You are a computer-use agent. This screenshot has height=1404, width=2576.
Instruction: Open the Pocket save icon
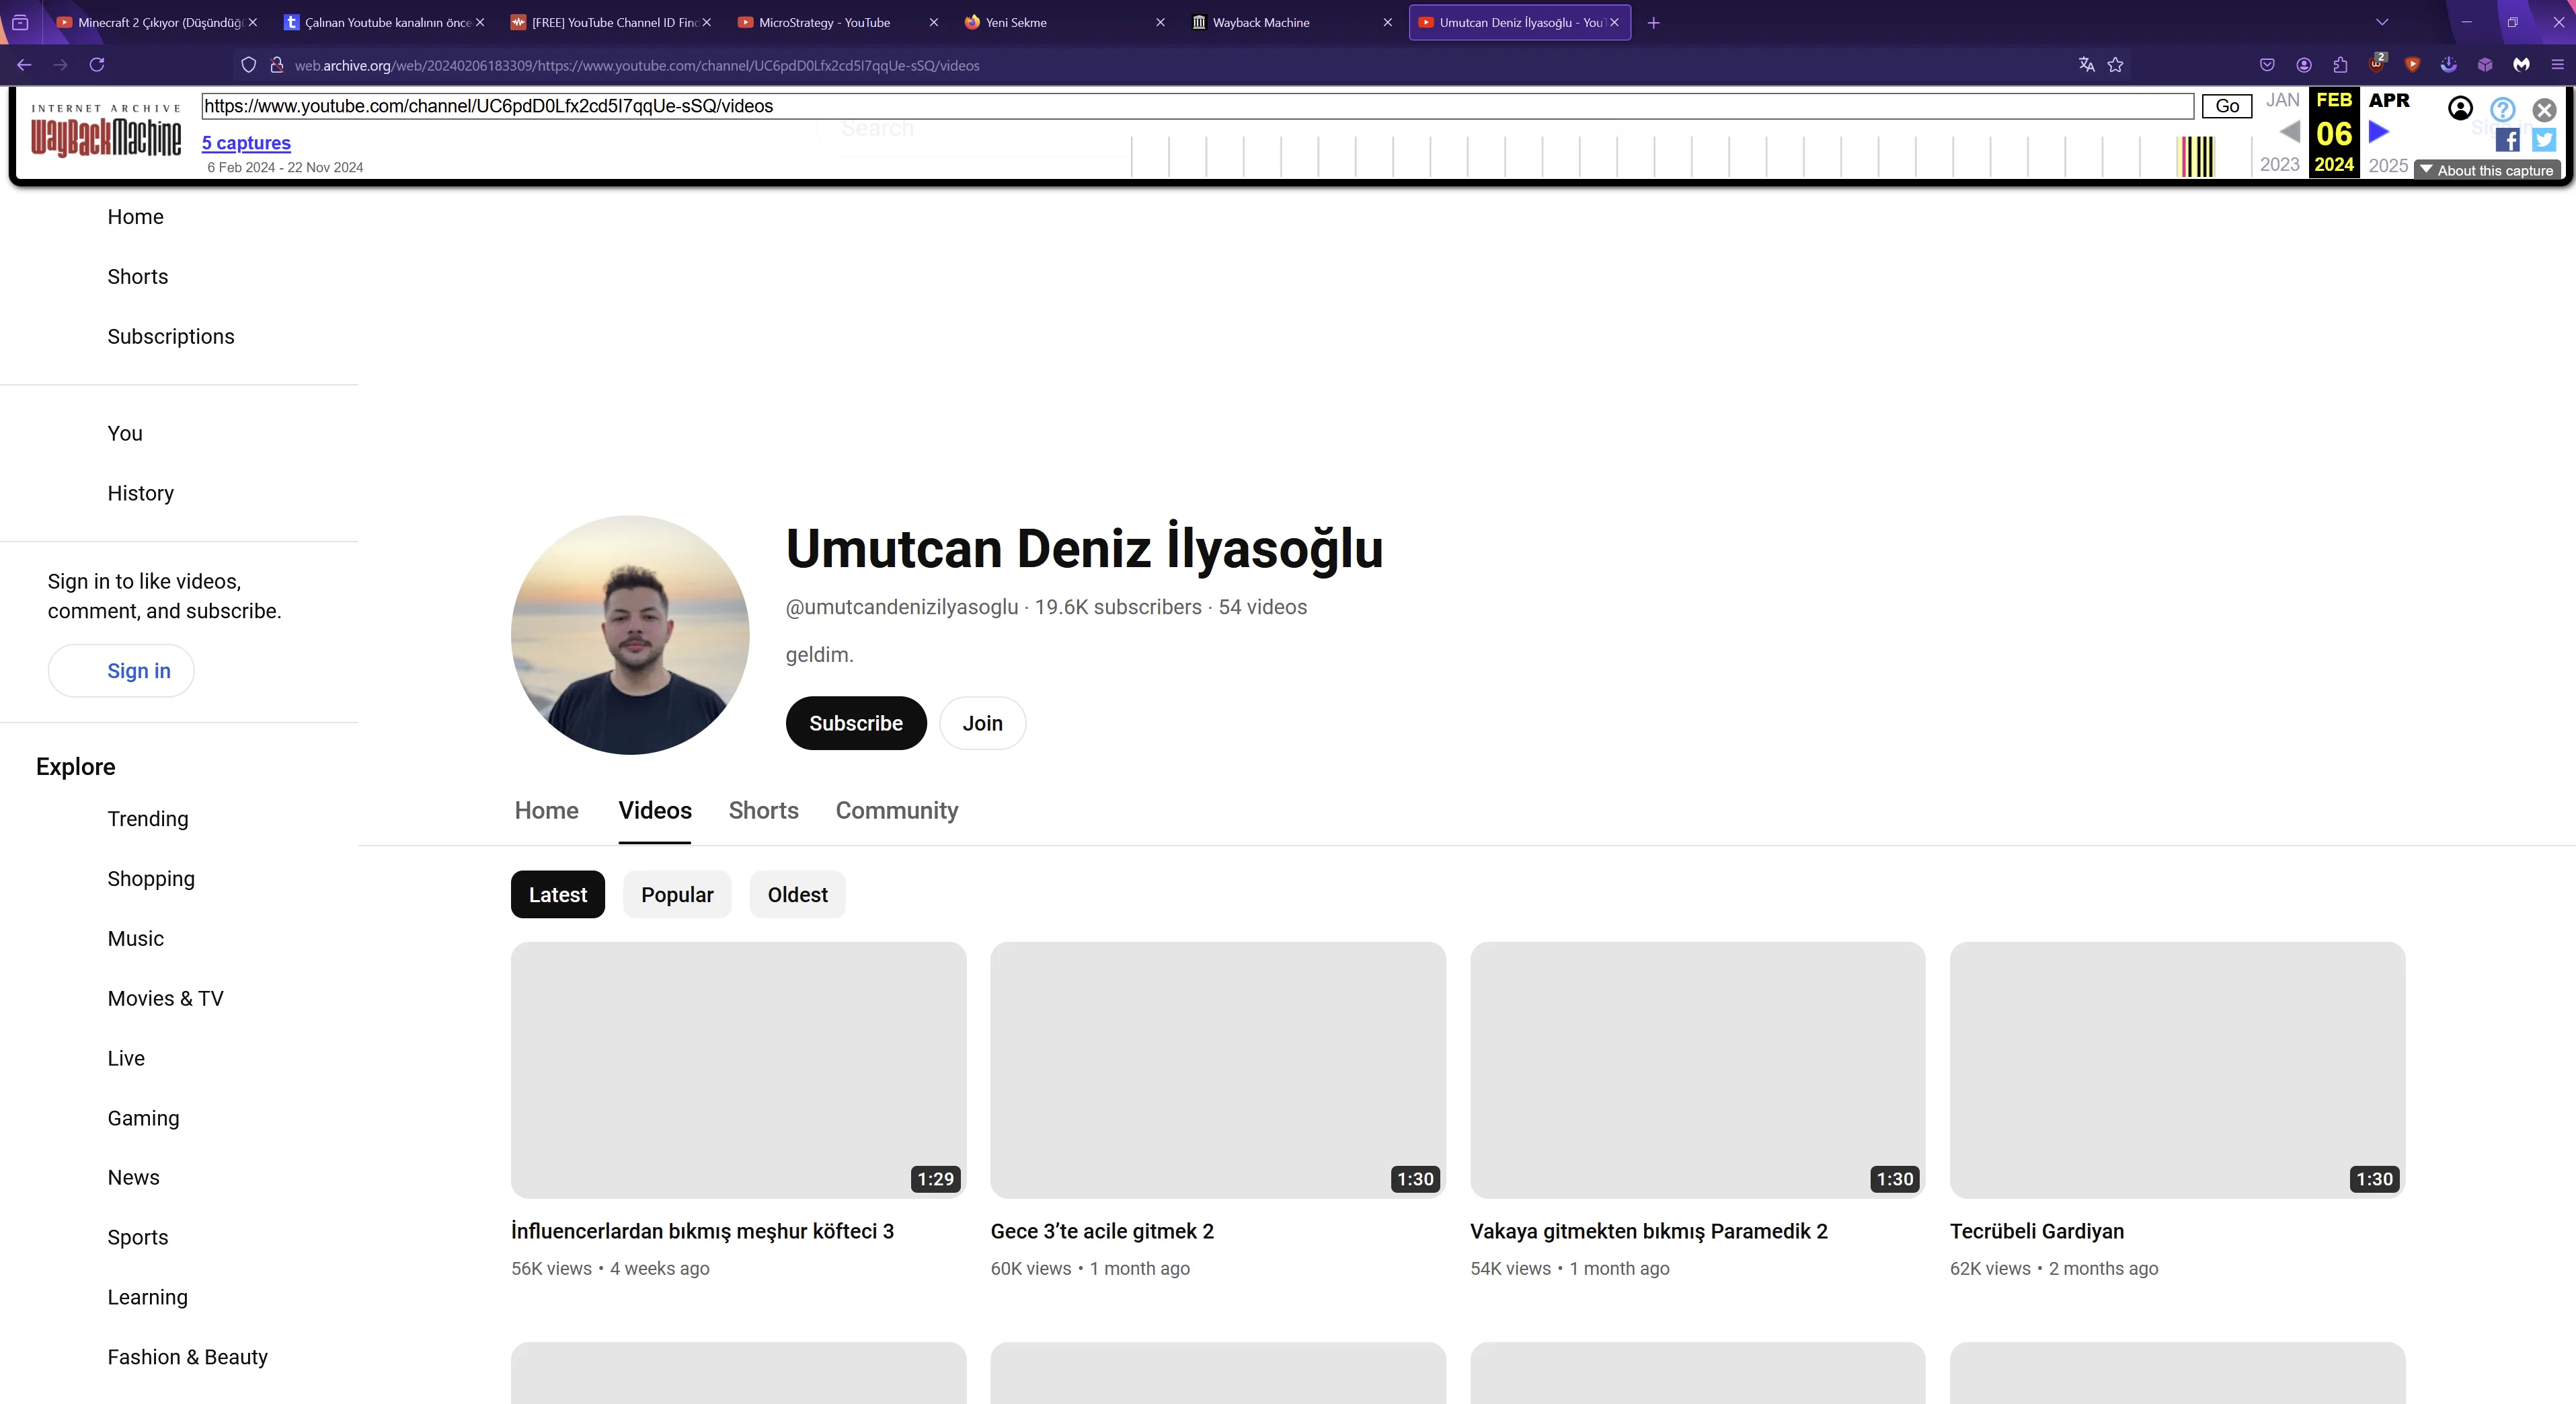coord(2267,65)
